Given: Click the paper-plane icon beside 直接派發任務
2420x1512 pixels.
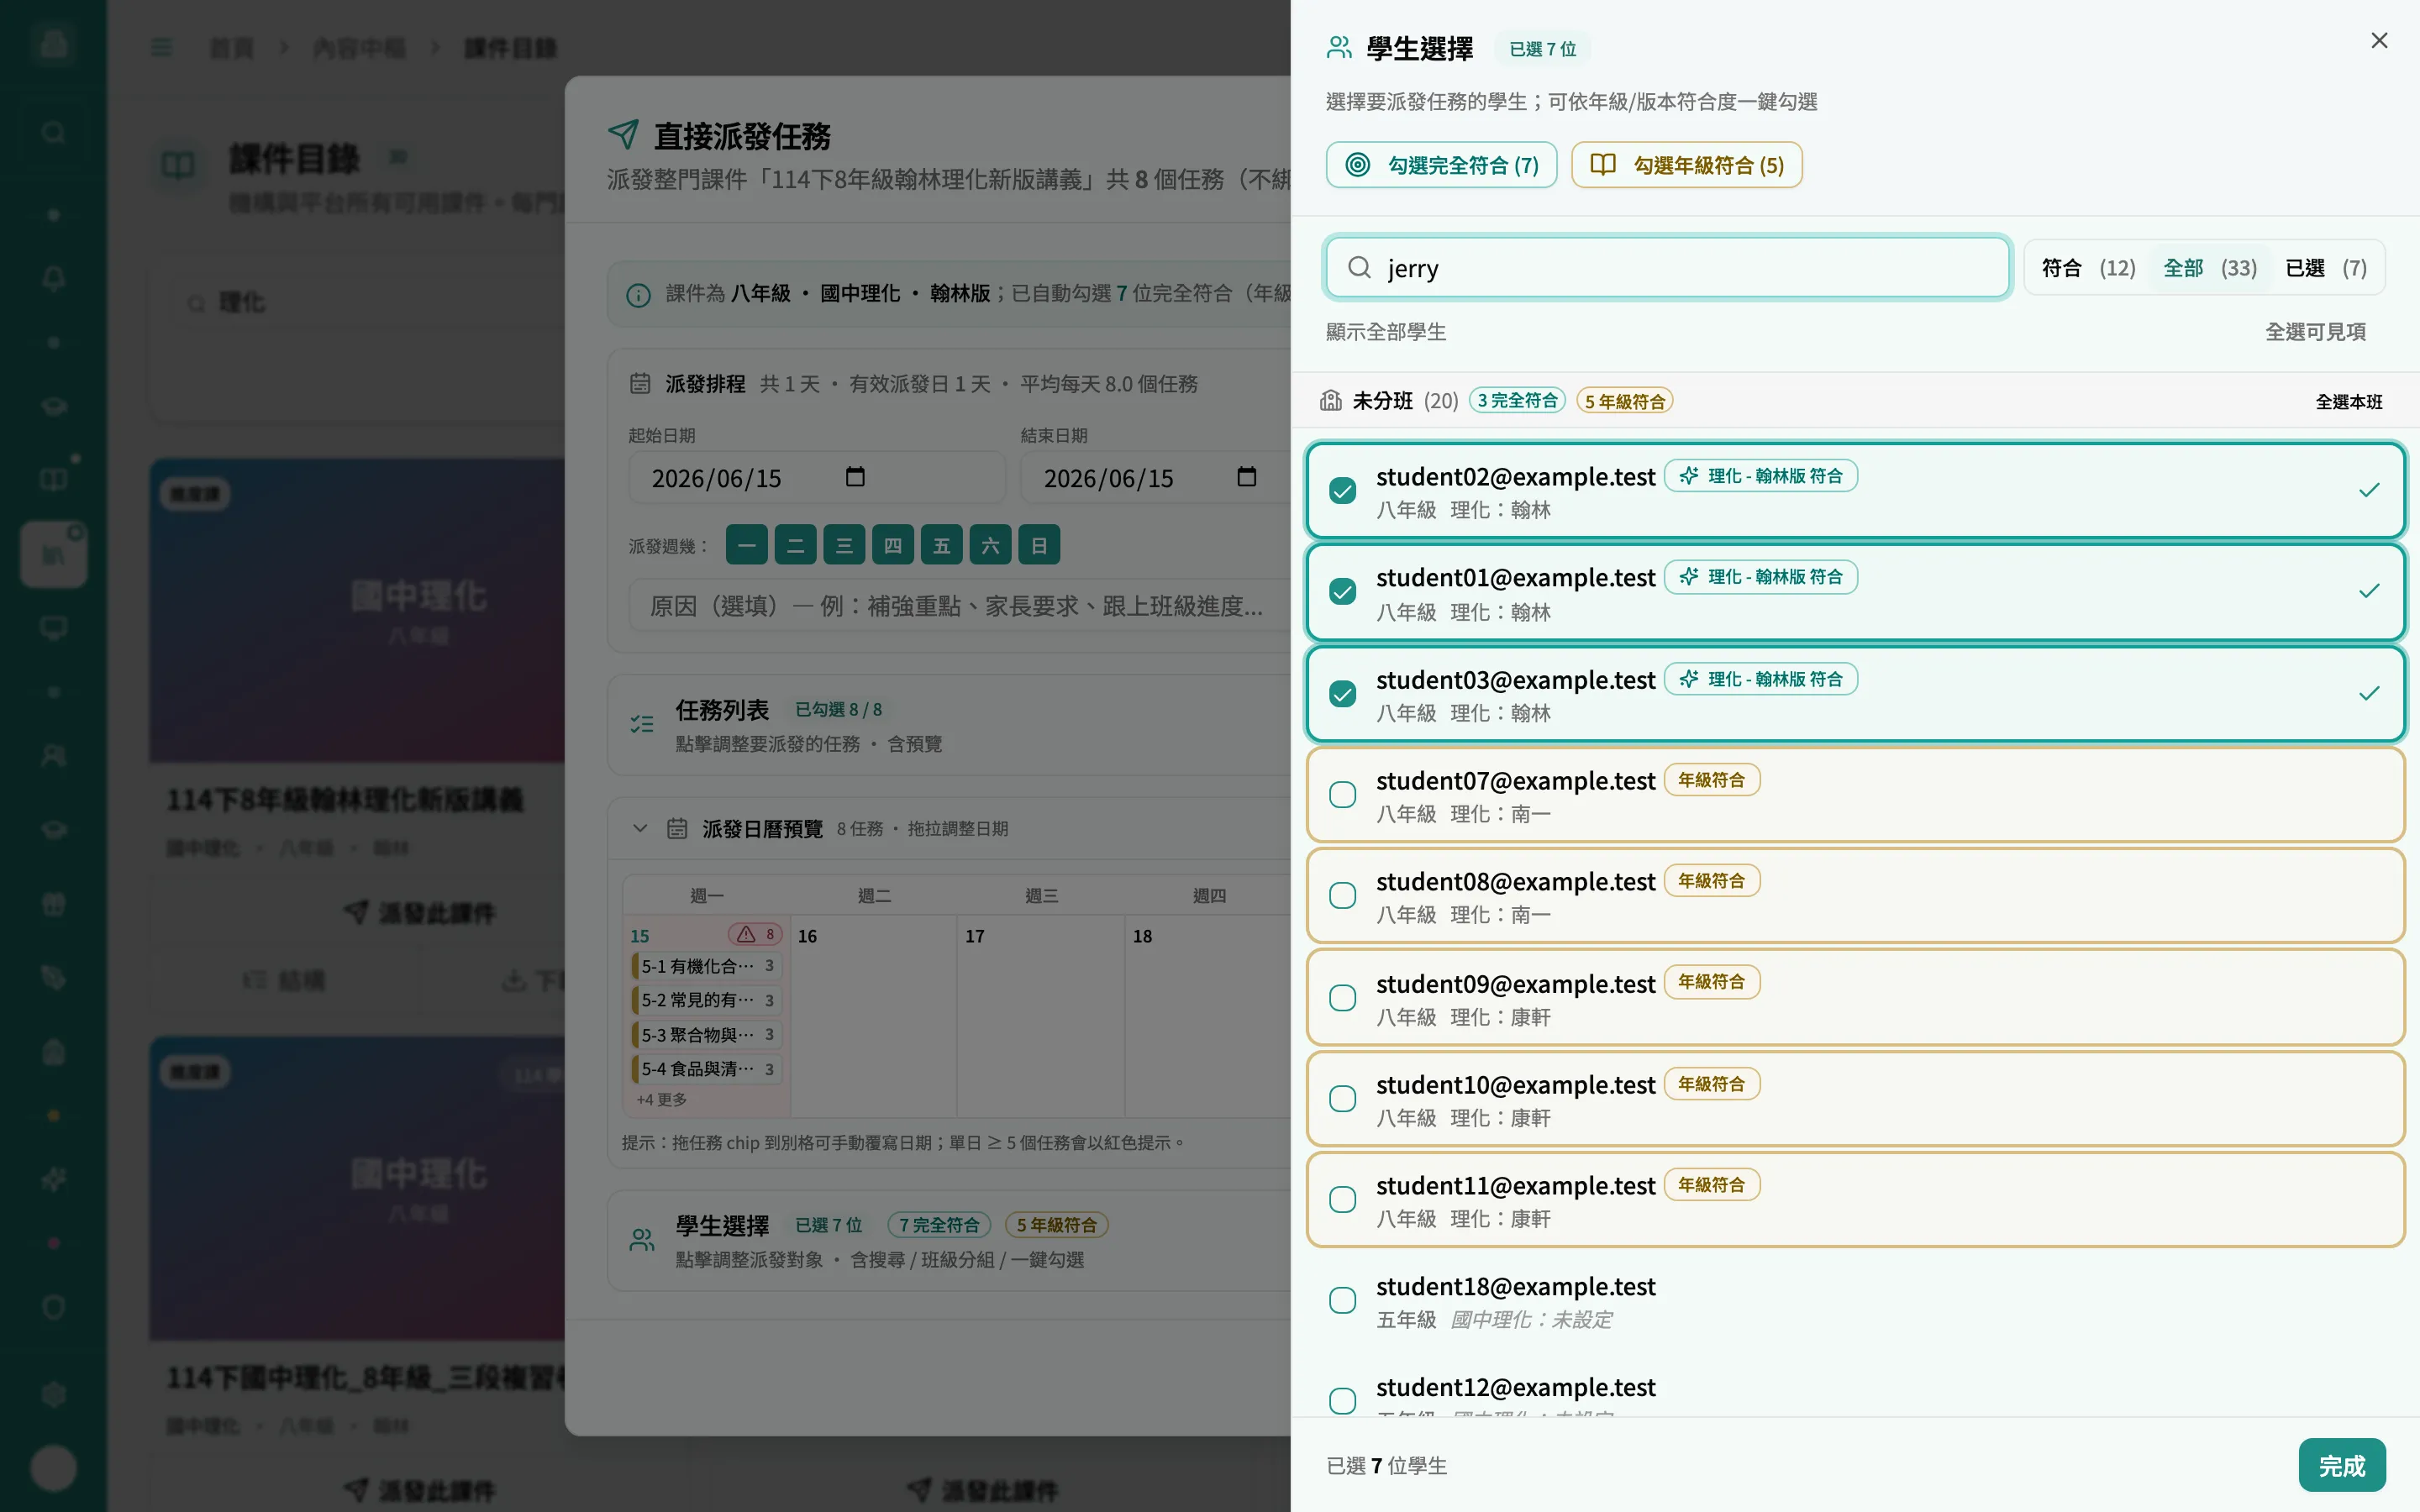Looking at the screenshot, I should [x=623, y=134].
